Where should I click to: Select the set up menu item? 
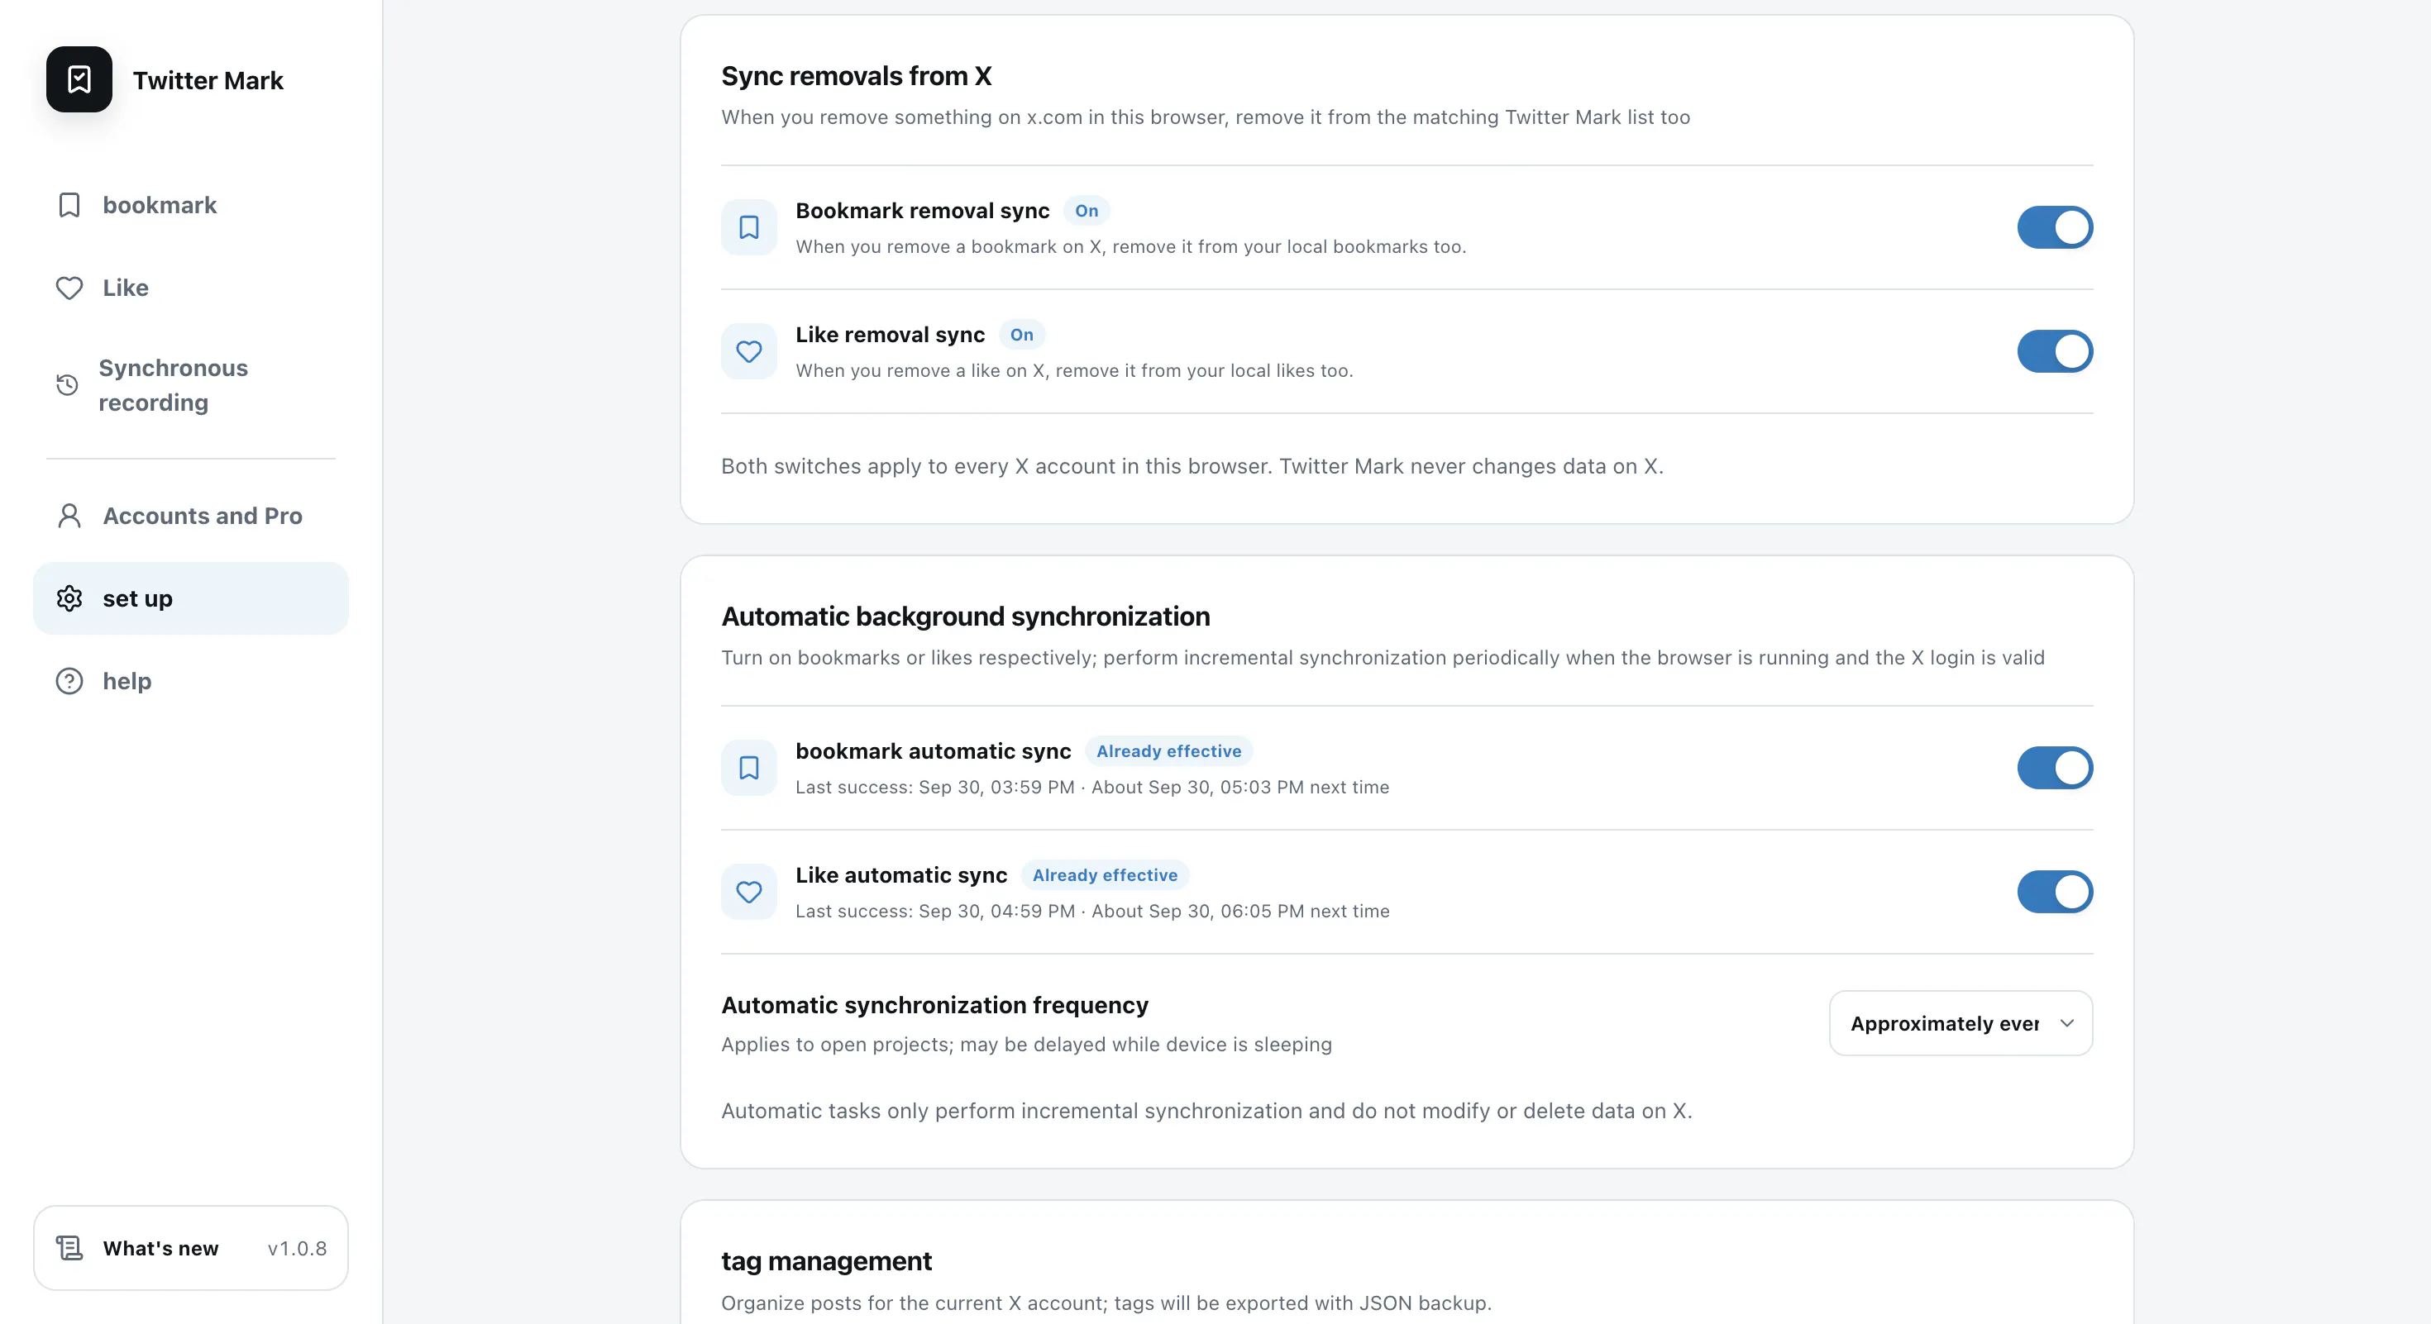(191, 598)
